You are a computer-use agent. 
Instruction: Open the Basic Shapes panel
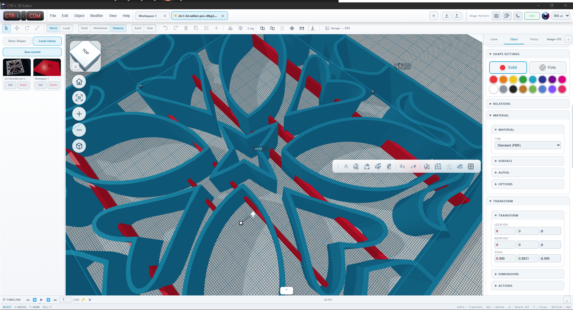(17, 41)
